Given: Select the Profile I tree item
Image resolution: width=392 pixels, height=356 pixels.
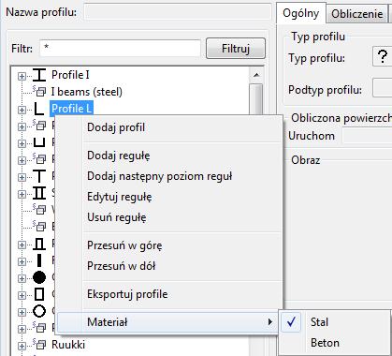Looking at the screenshot, I should [70, 75].
